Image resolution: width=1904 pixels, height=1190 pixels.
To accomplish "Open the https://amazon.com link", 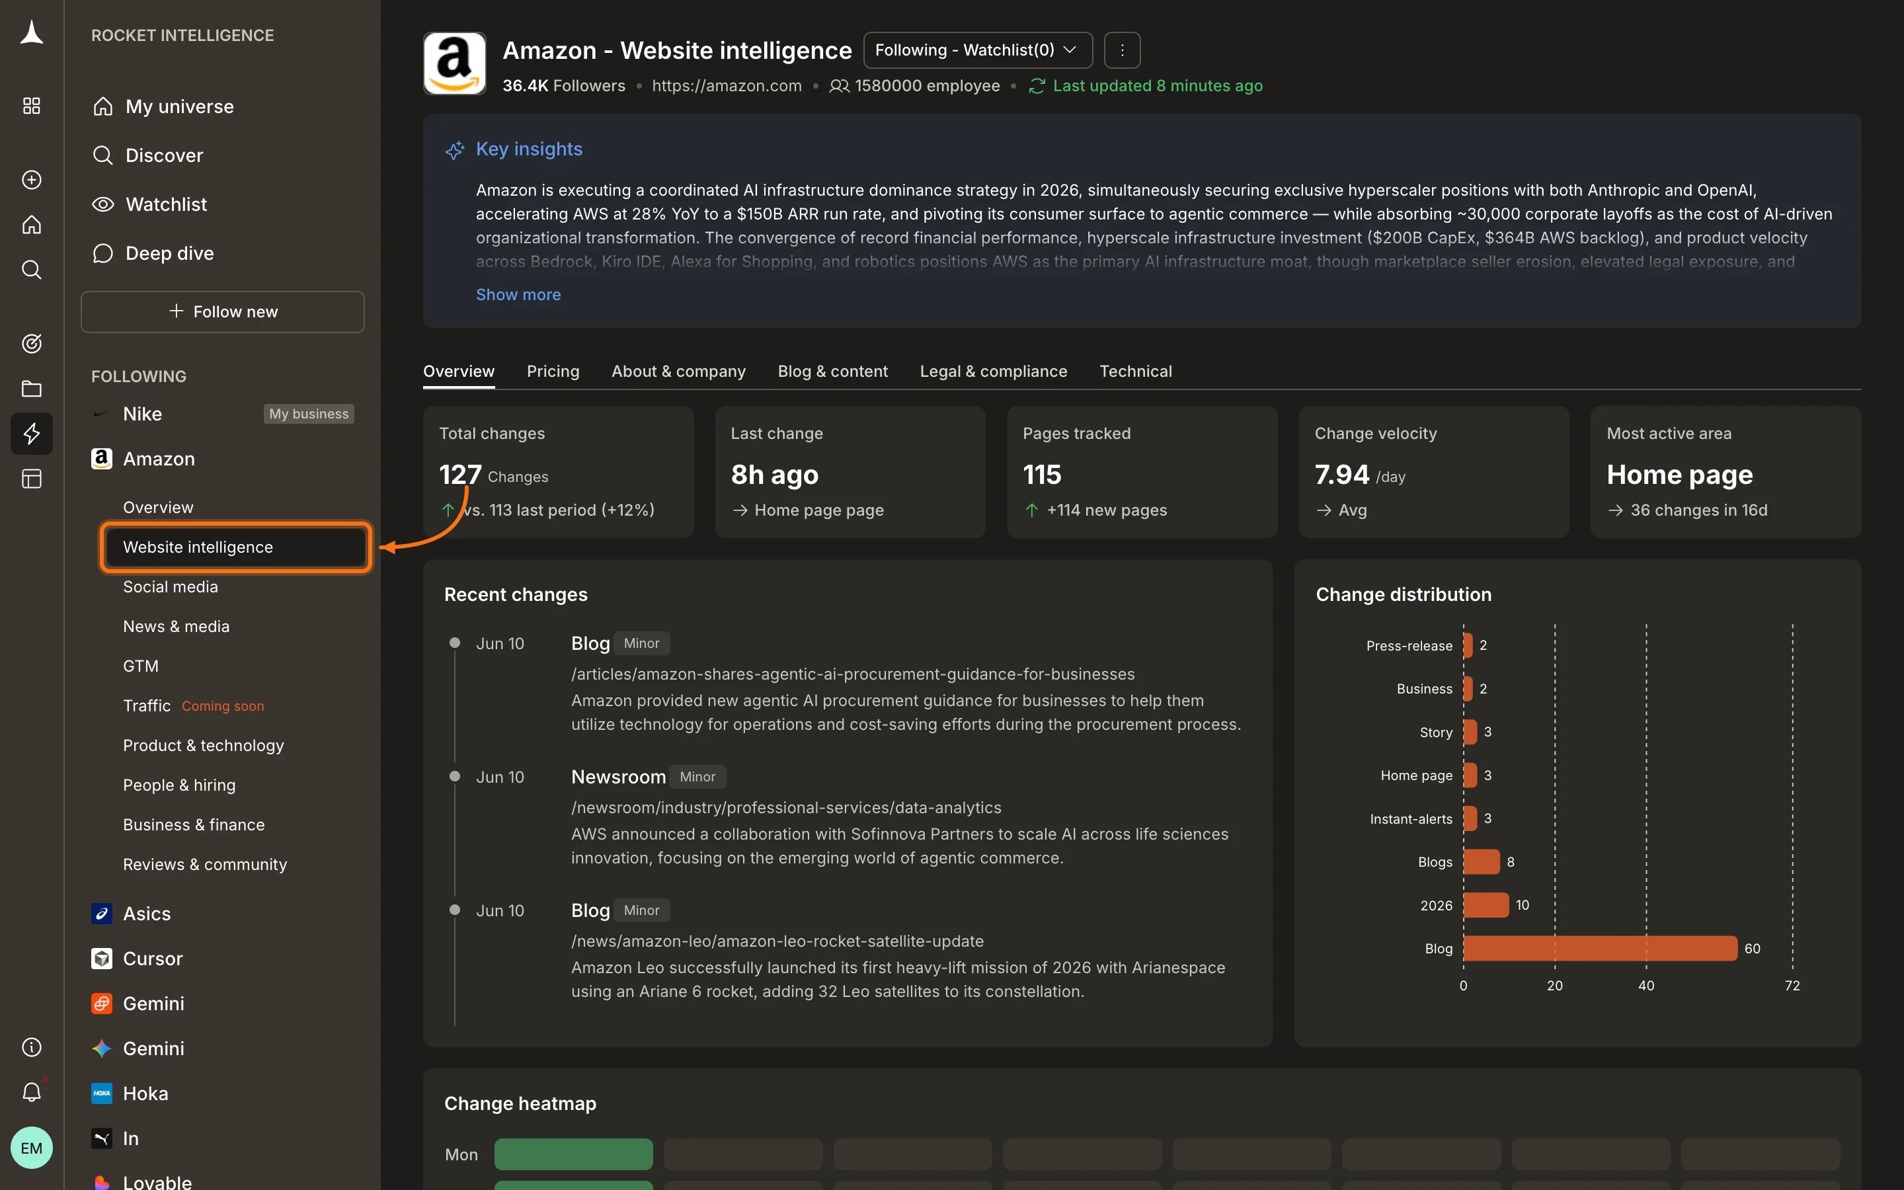I will coord(726,86).
